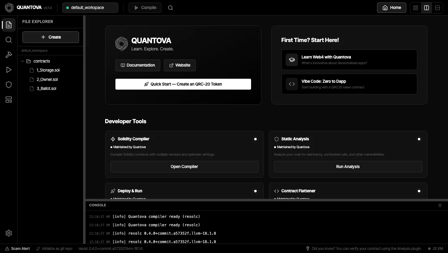
Task: Click Run Analysis button
Action: (348, 166)
